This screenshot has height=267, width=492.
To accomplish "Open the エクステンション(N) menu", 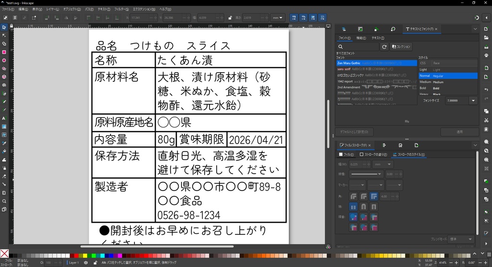I will pos(144,10).
